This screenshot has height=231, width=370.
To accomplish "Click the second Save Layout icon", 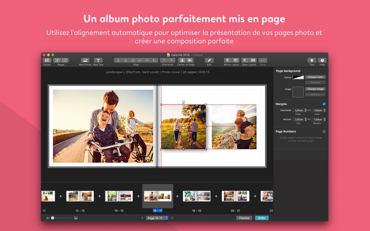I will 253,61.
